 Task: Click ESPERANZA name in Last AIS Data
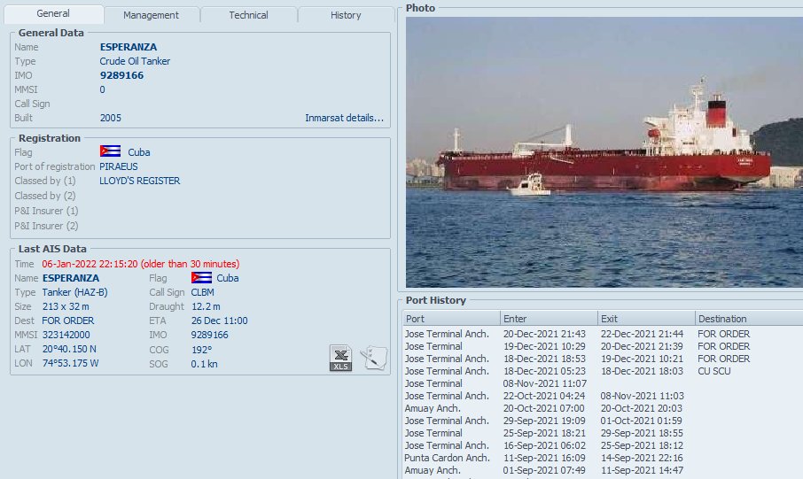pos(71,278)
